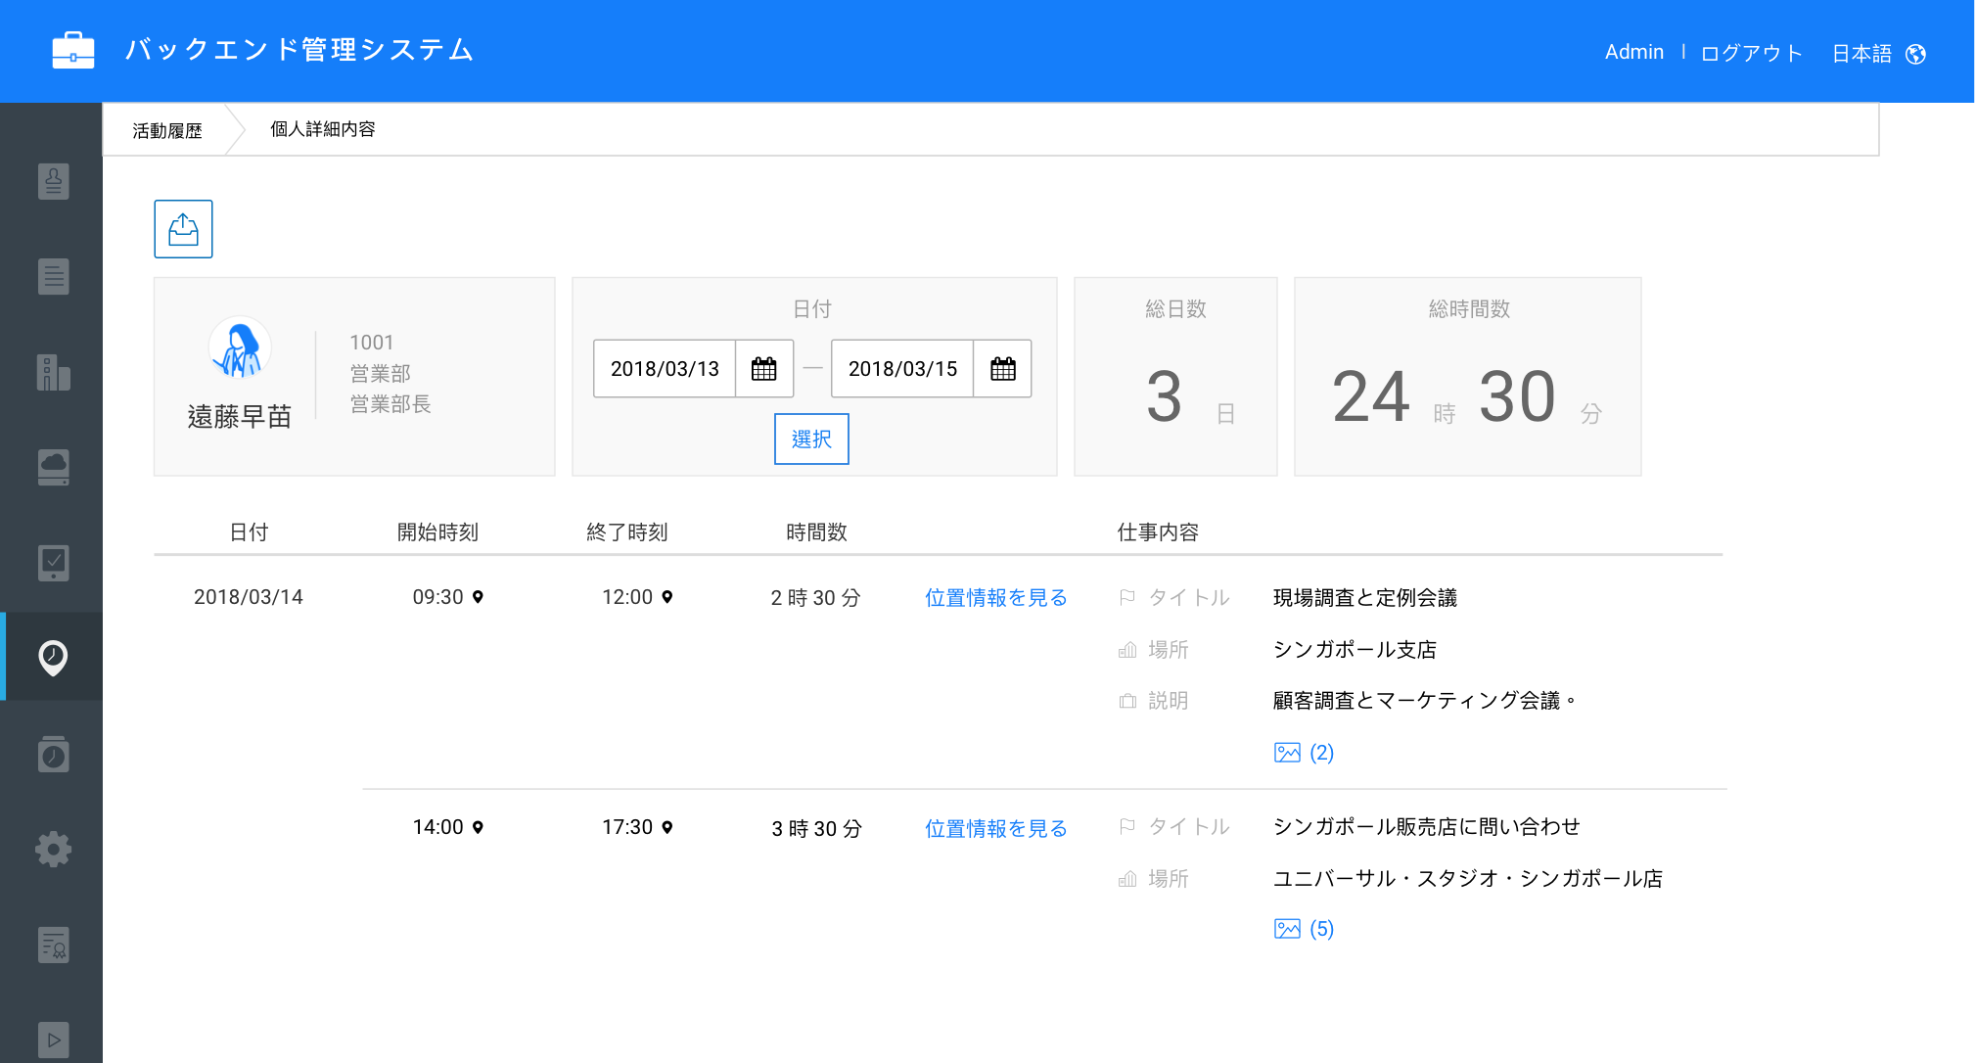Open the settings gear sidebar icon

53,849
